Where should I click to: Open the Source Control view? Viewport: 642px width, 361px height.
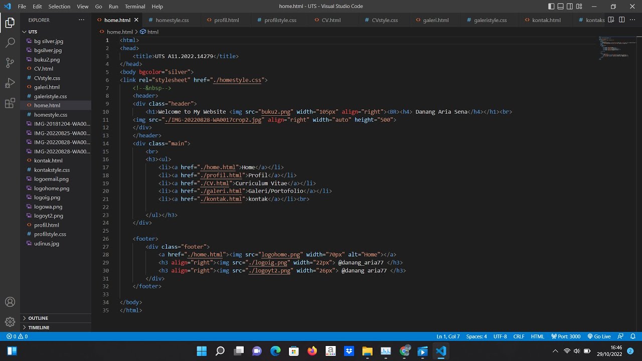coord(10,63)
